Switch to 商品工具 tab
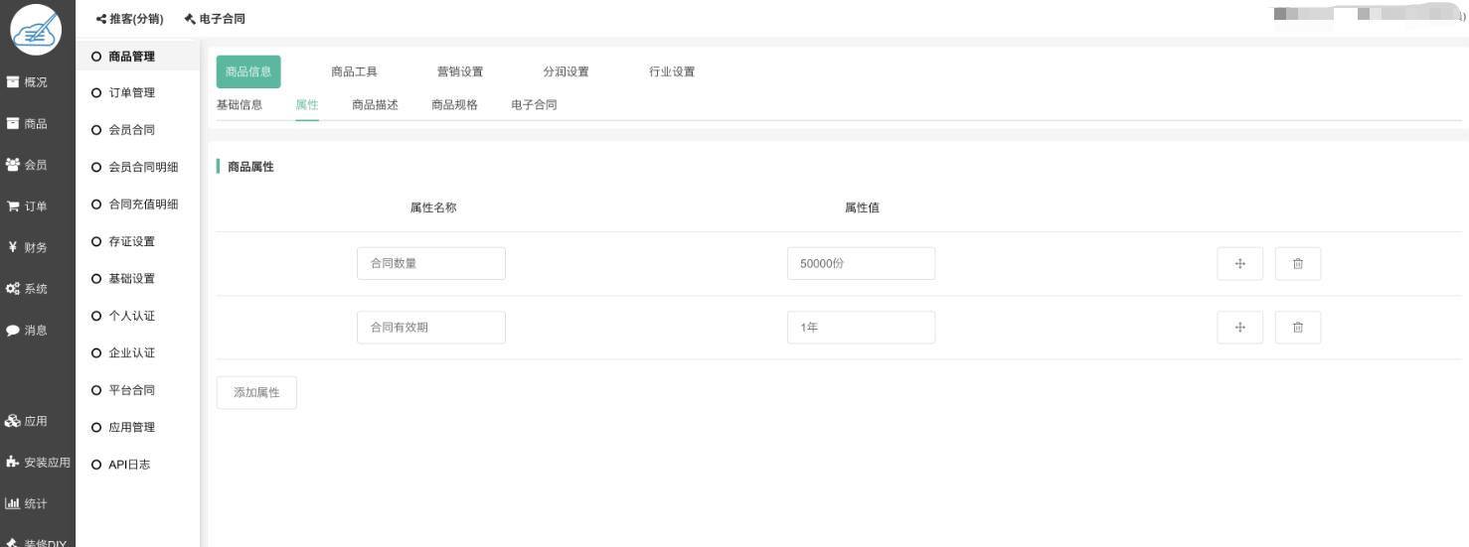The image size is (1469, 547). [x=354, y=72]
